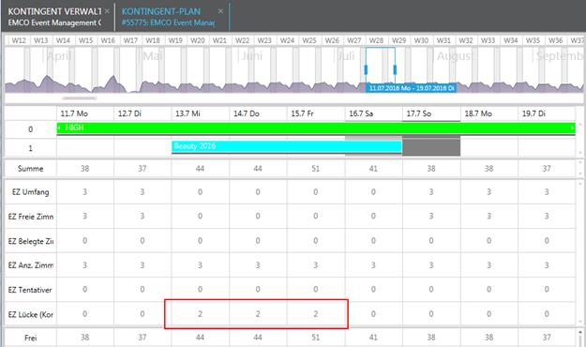Click scroll-down arrow of the EZ rows grid
This screenshot has width=586, height=347.
pyautogui.click(x=580, y=322)
